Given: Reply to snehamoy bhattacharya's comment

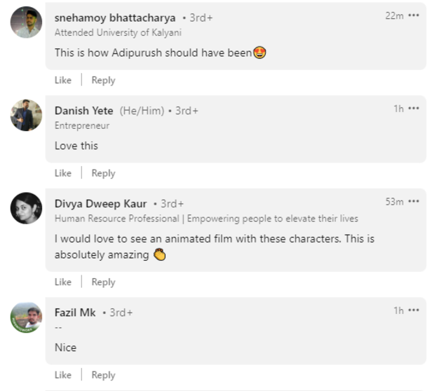Looking at the screenshot, I should [x=103, y=80].
